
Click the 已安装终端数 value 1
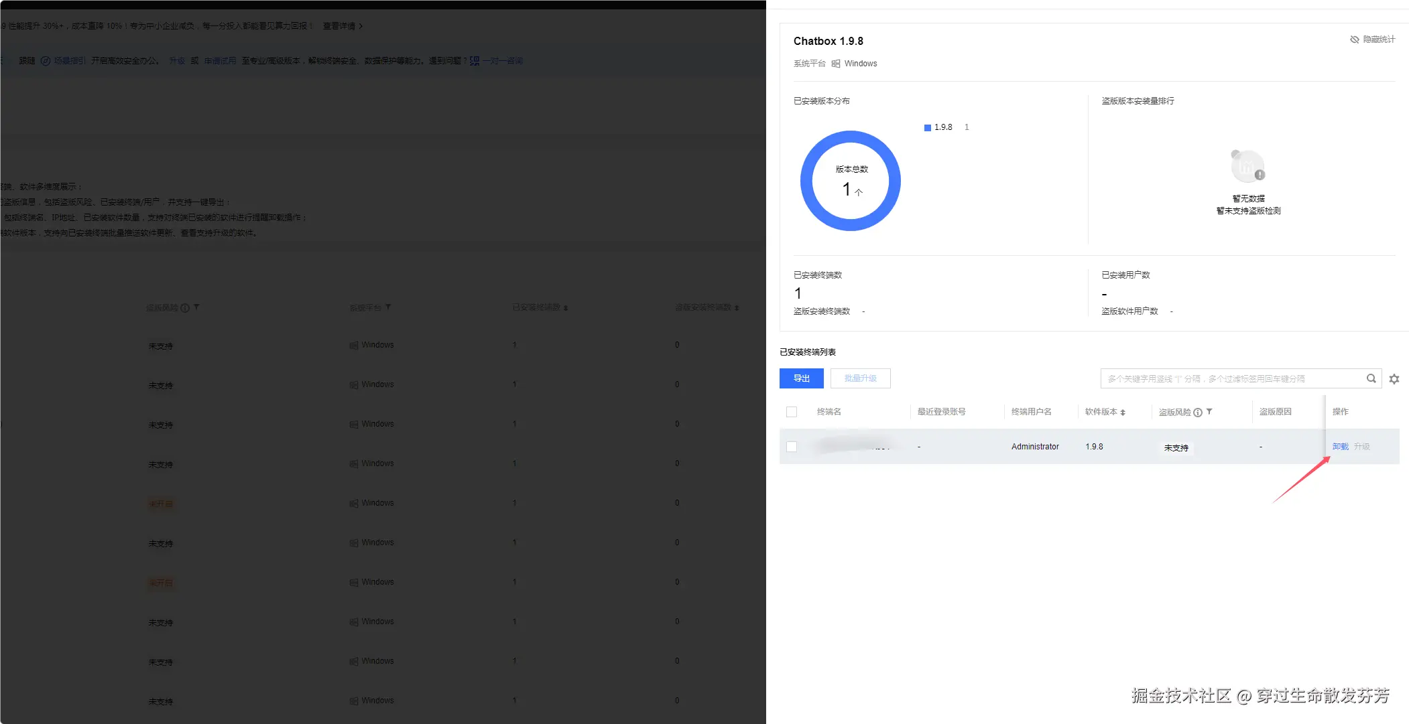[798, 293]
